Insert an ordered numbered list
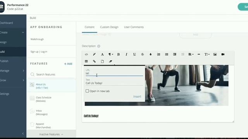This screenshot has height=139, width=248. coord(158,54)
